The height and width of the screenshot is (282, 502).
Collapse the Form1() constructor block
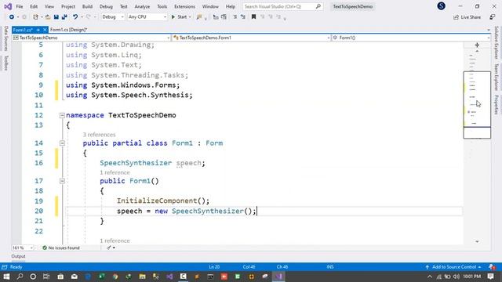pos(62,181)
